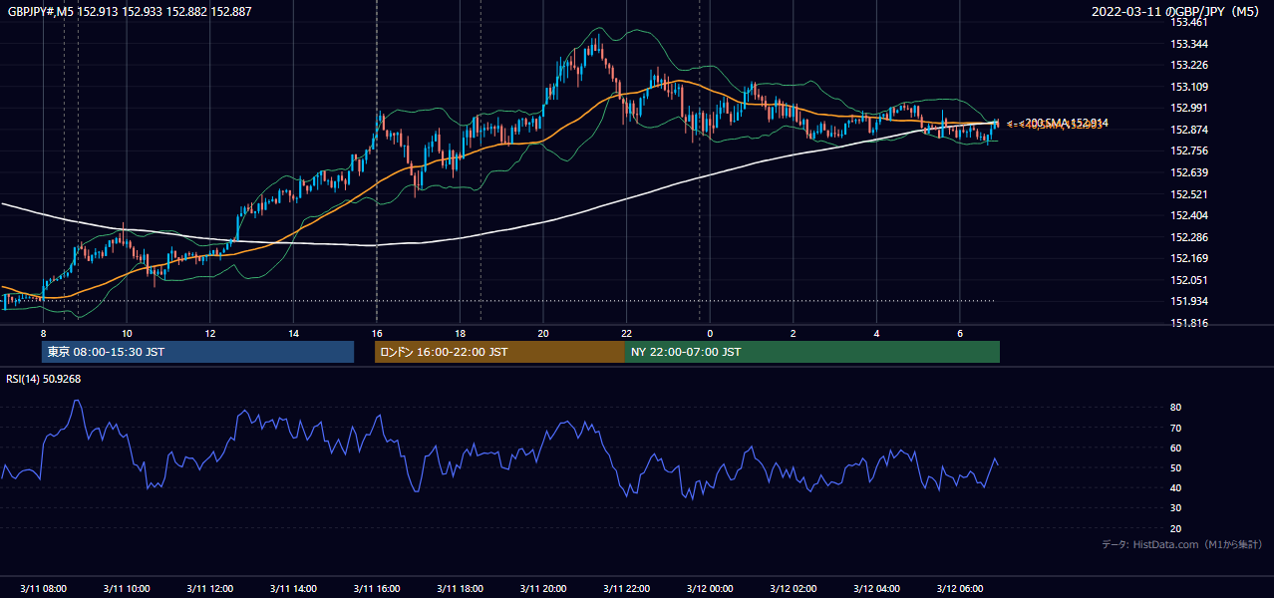Click RSI axis level 70
This screenshot has height=598, width=1274.
[x=1176, y=428]
